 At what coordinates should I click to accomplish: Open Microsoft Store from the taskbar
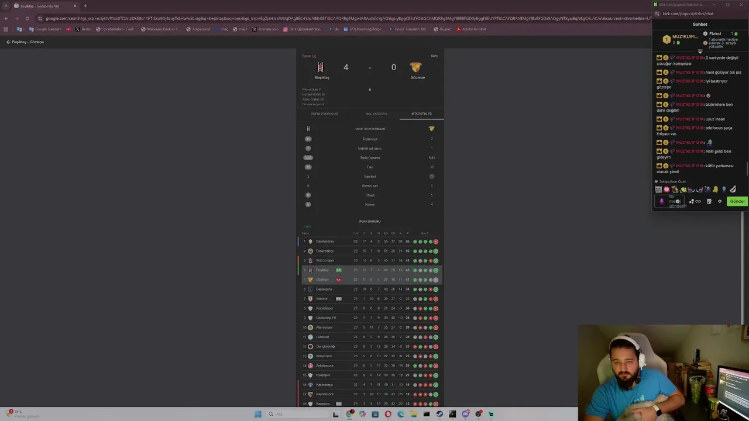click(375, 414)
